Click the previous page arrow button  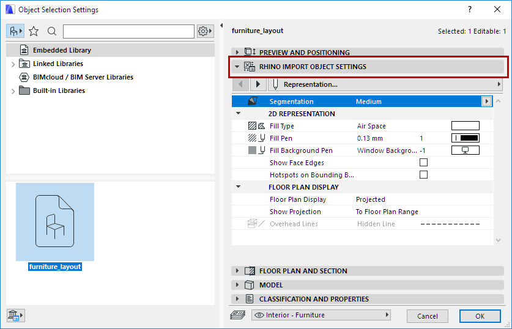coord(242,84)
